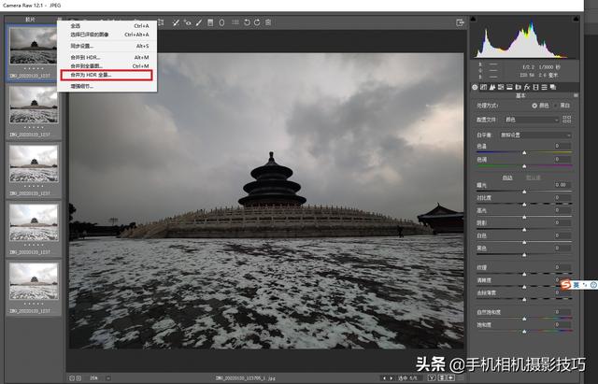Select the Adjustment Brush tool

pyautogui.click(x=198, y=21)
